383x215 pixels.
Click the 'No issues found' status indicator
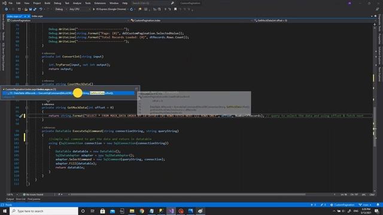[x=33, y=195]
